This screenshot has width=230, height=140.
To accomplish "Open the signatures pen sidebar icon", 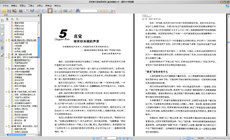I will (x=2, y=55).
